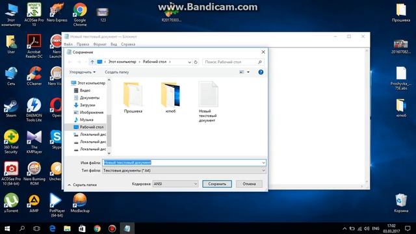Click the Имя файла text field
The width and height of the screenshot is (416, 234).
(184, 162)
